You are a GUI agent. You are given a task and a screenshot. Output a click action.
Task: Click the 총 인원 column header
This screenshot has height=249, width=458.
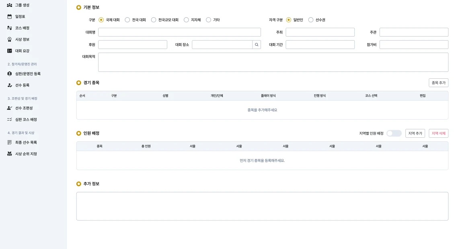pyautogui.click(x=146, y=146)
